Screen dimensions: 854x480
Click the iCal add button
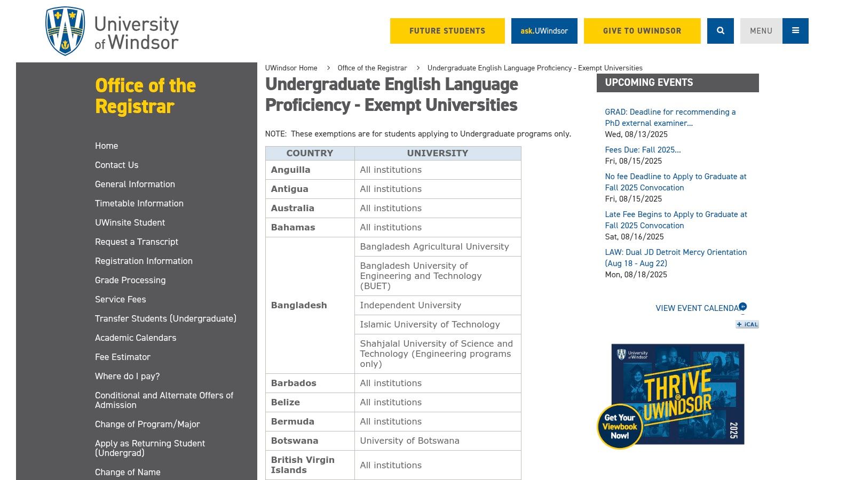pos(747,324)
